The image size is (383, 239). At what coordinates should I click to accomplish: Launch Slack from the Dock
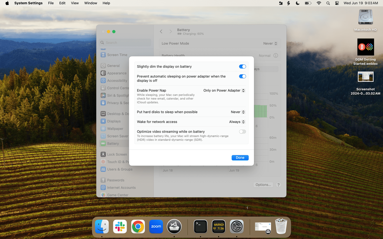[x=120, y=227]
